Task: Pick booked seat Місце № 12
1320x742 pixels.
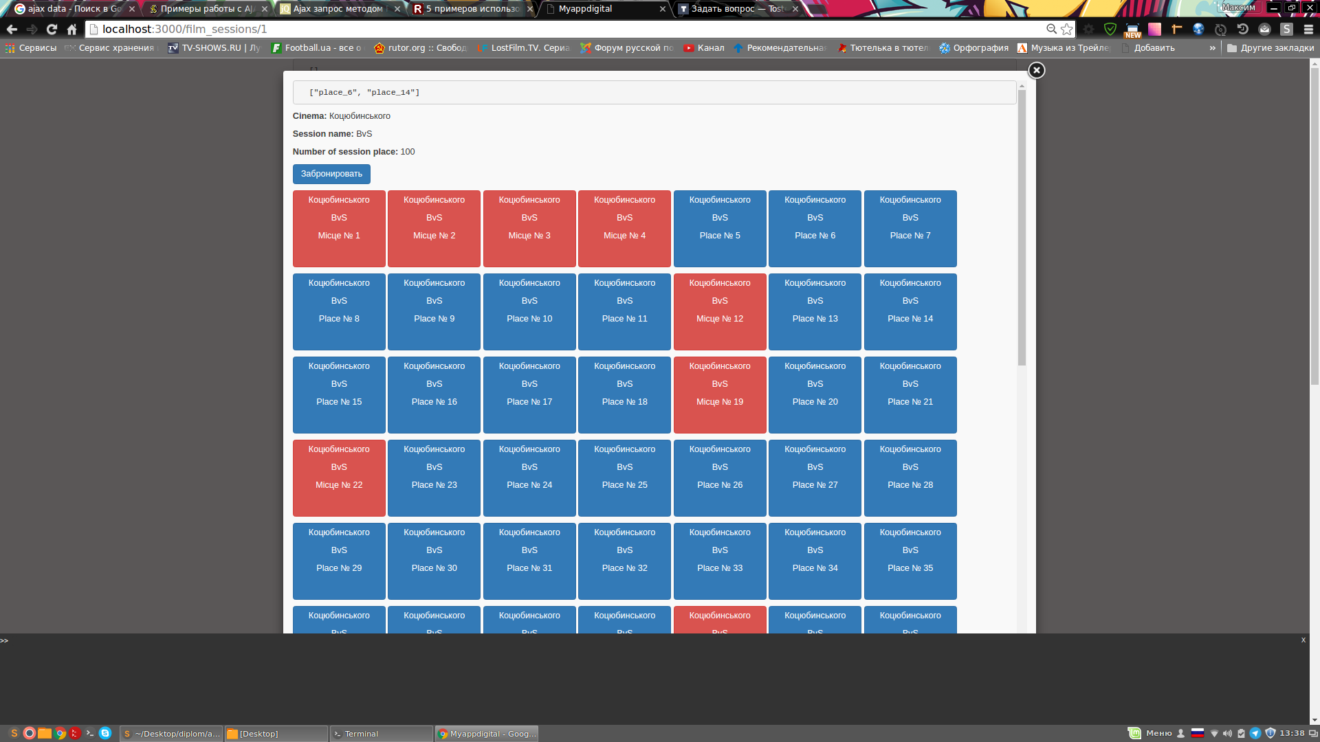Action: tap(720, 312)
